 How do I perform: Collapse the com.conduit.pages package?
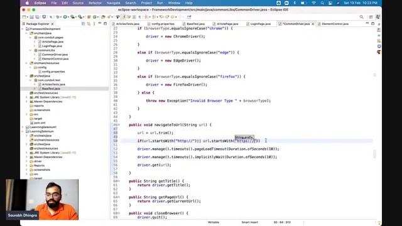point(31,38)
